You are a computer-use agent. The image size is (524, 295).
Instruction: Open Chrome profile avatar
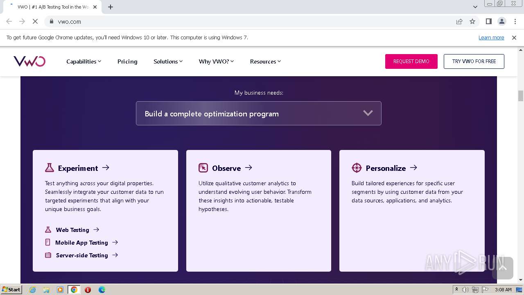[x=502, y=21]
